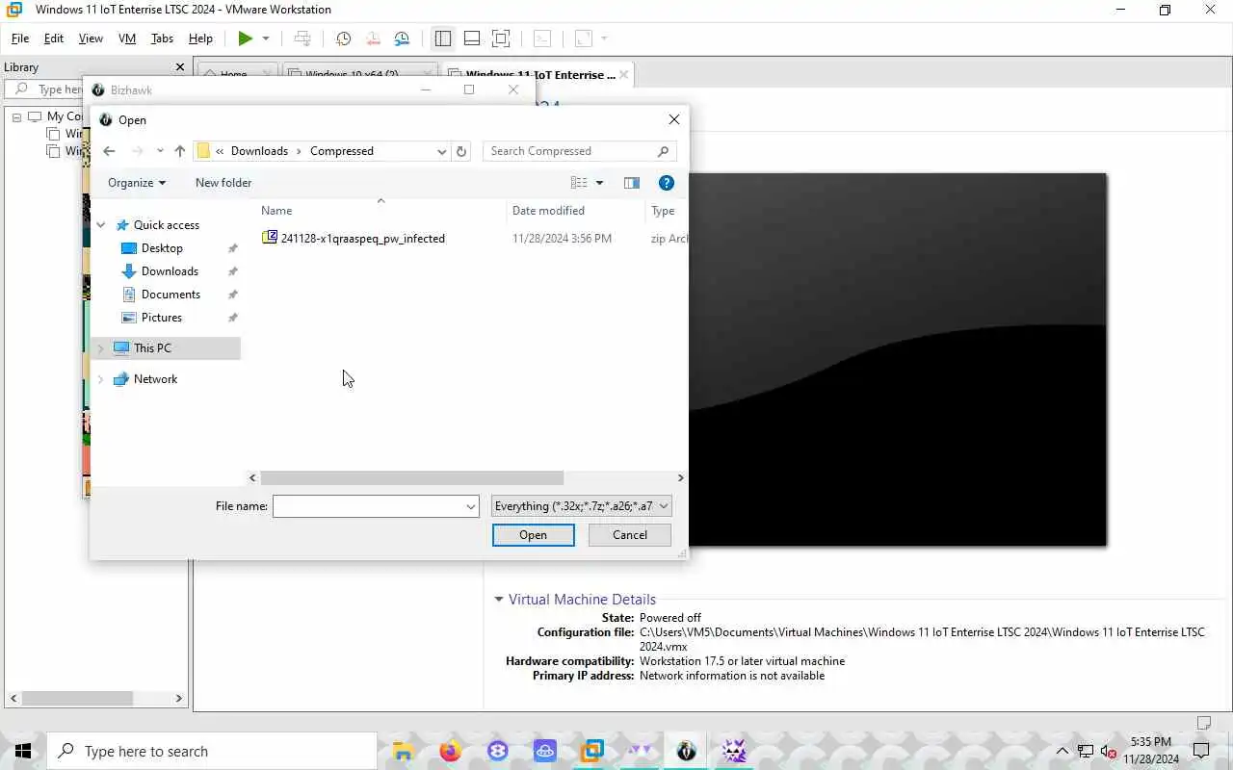Click the green Power On play button

pos(246,38)
